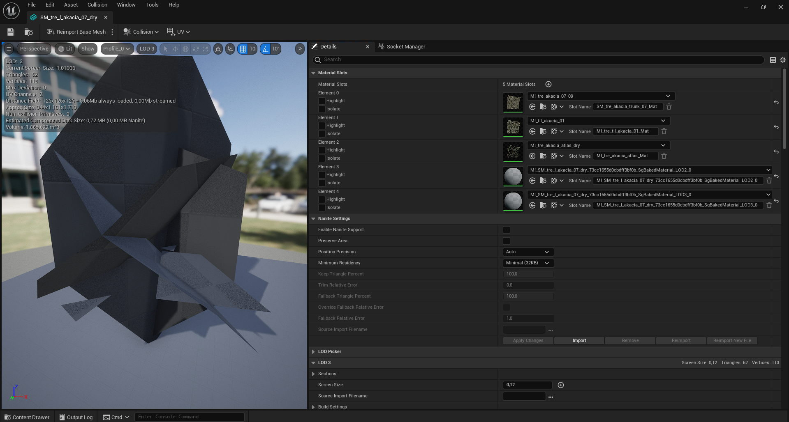789x422 pixels.
Task: Click the Details table view icon
Action: point(773,60)
